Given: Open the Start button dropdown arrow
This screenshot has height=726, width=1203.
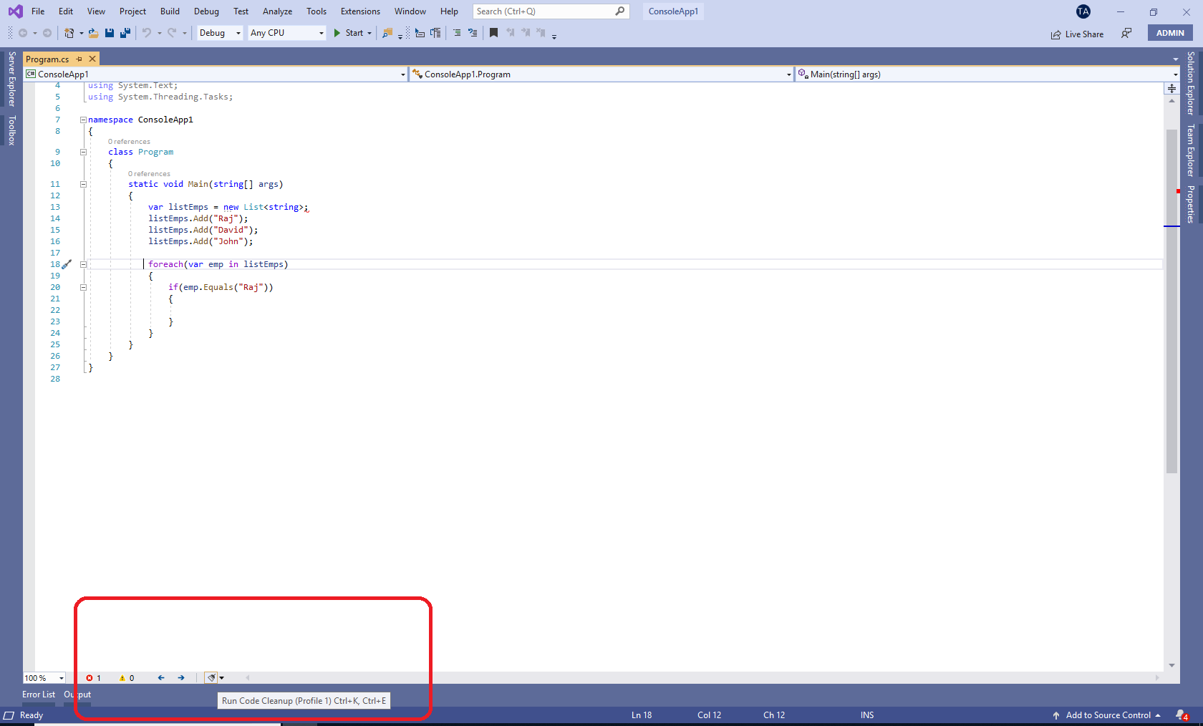Looking at the screenshot, I should pos(369,33).
